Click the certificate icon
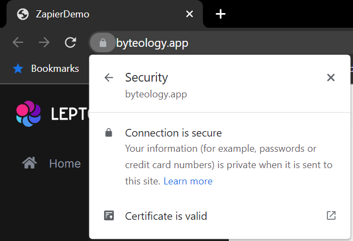Screen dimensions: 353x241 pos(109,215)
